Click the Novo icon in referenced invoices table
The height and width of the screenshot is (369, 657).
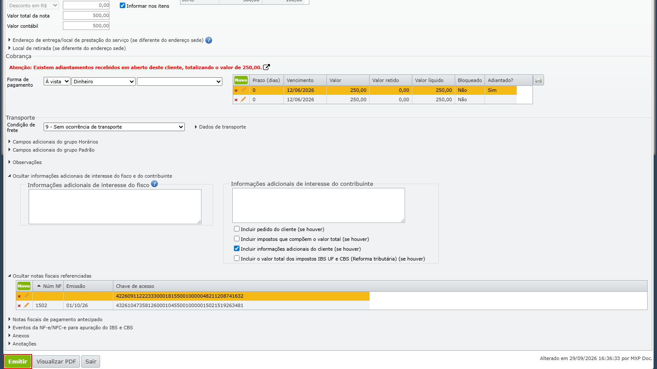[x=24, y=286]
